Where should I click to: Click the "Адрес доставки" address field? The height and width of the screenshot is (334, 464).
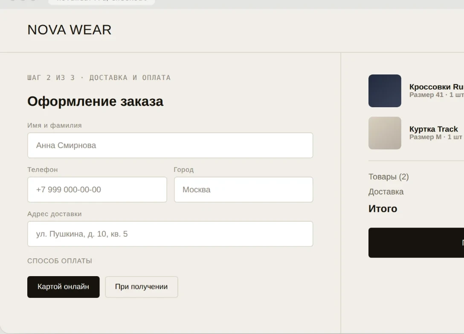tap(170, 234)
